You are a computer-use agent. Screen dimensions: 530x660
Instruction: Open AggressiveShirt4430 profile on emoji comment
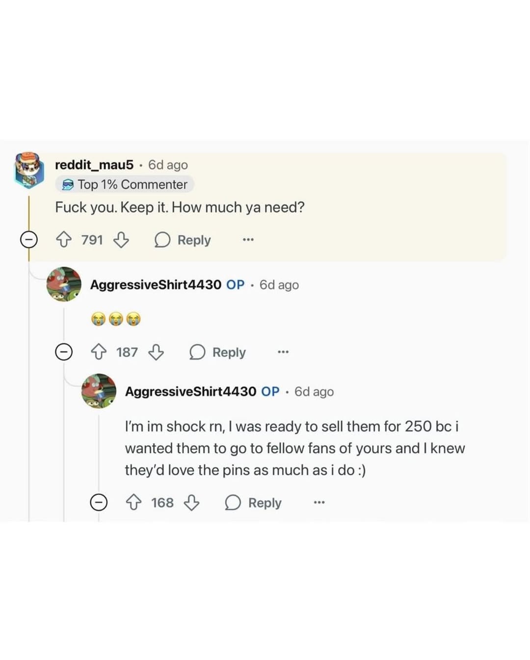point(156,285)
